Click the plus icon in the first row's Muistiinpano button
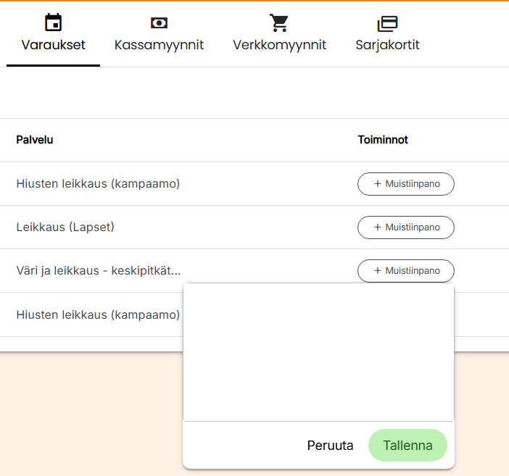Viewport: 509px width, 476px height. [x=378, y=184]
